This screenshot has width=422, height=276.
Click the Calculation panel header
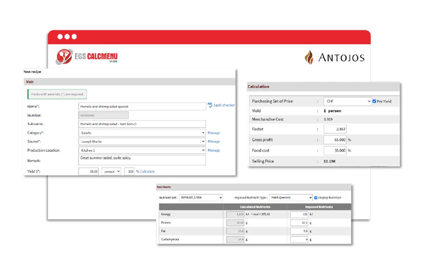pyautogui.click(x=323, y=86)
